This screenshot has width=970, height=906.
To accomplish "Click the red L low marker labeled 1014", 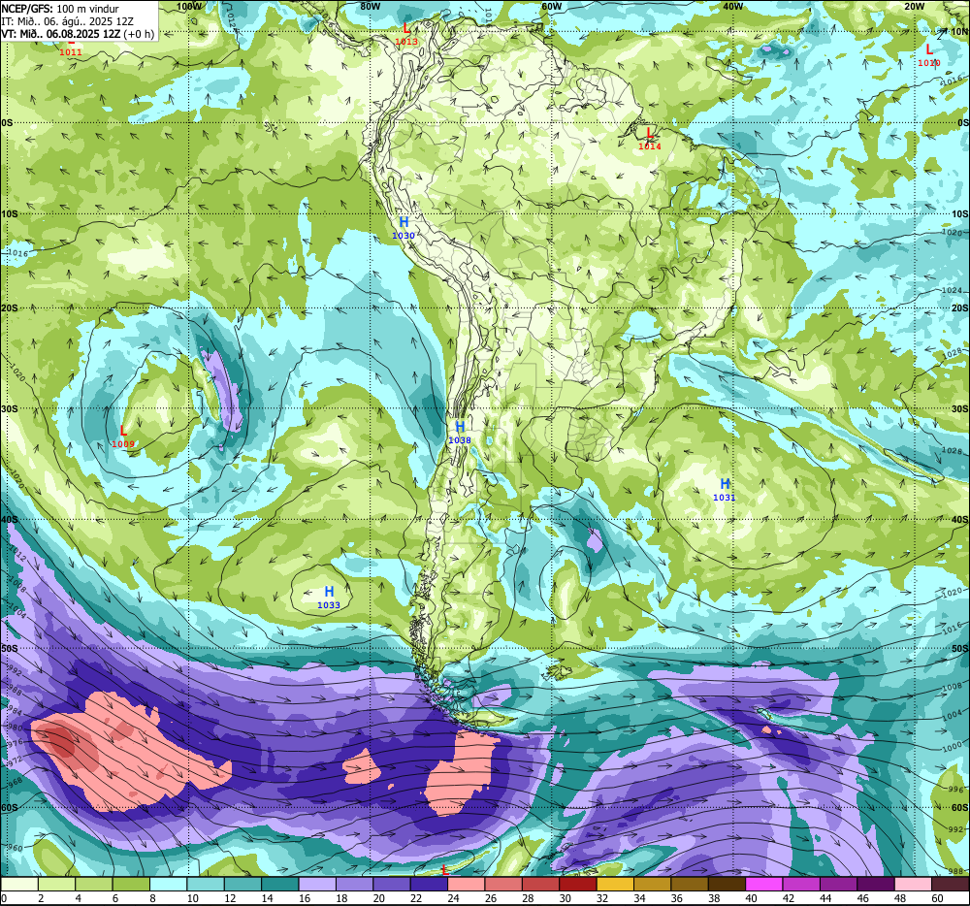I will [x=650, y=133].
